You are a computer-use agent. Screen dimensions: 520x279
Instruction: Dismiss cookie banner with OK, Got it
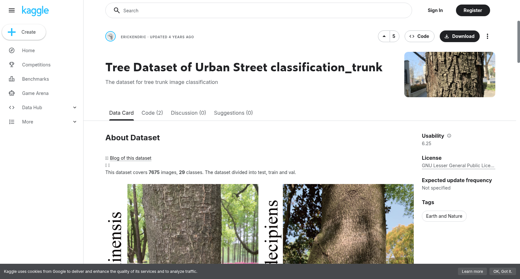point(502,272)
